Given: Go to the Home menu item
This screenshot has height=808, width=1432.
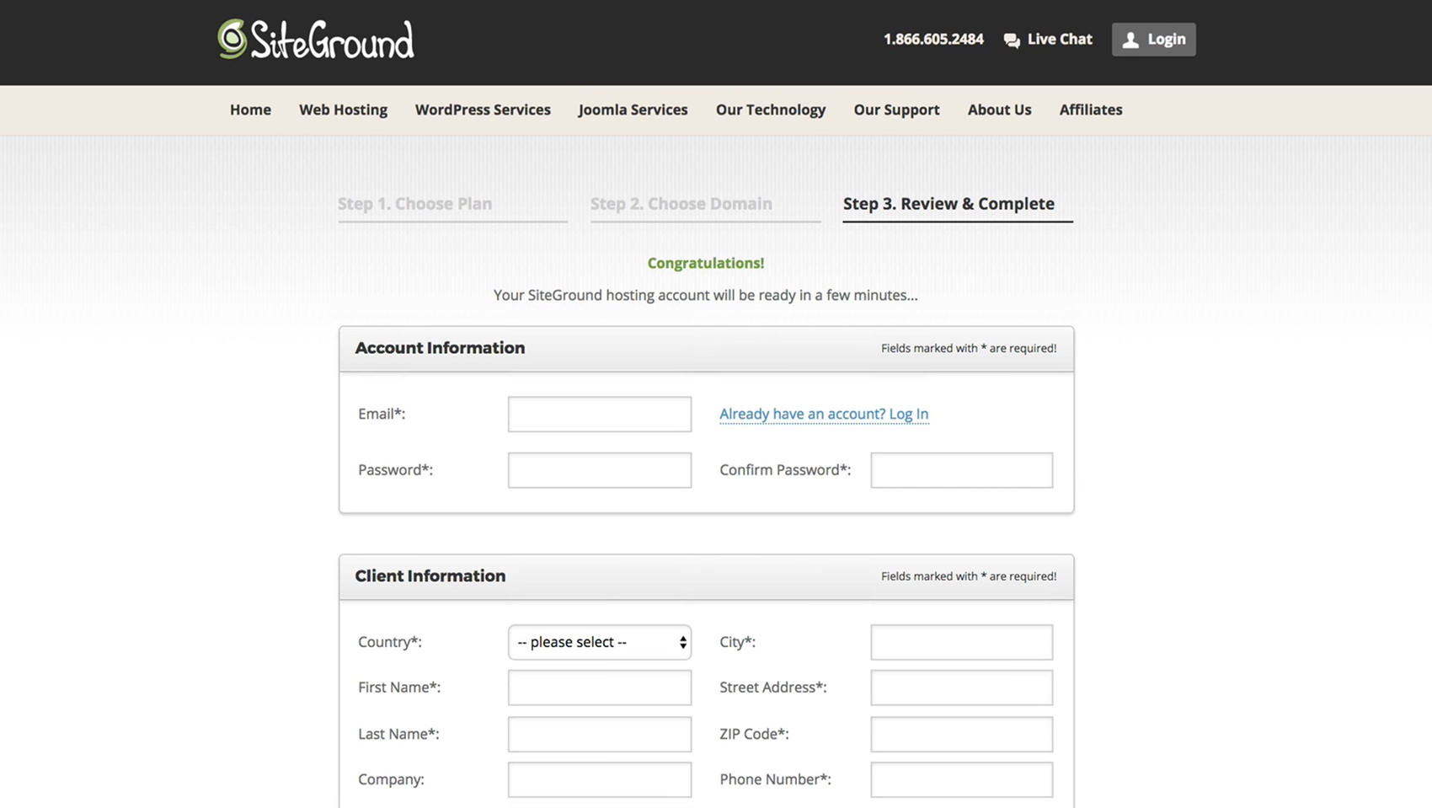Looking at the screenshot, I should pos(250,110).
